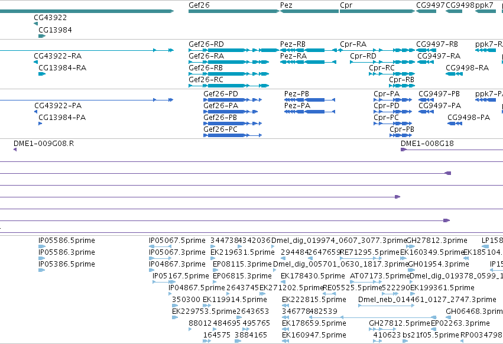Select the CG13984-PA protein label
503x344 pixels.
tap(62, 118)
